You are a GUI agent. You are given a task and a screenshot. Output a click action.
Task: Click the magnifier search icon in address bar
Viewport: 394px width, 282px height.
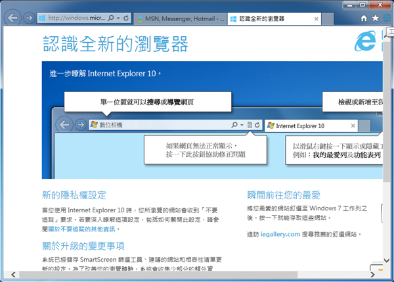pos(110,18)
